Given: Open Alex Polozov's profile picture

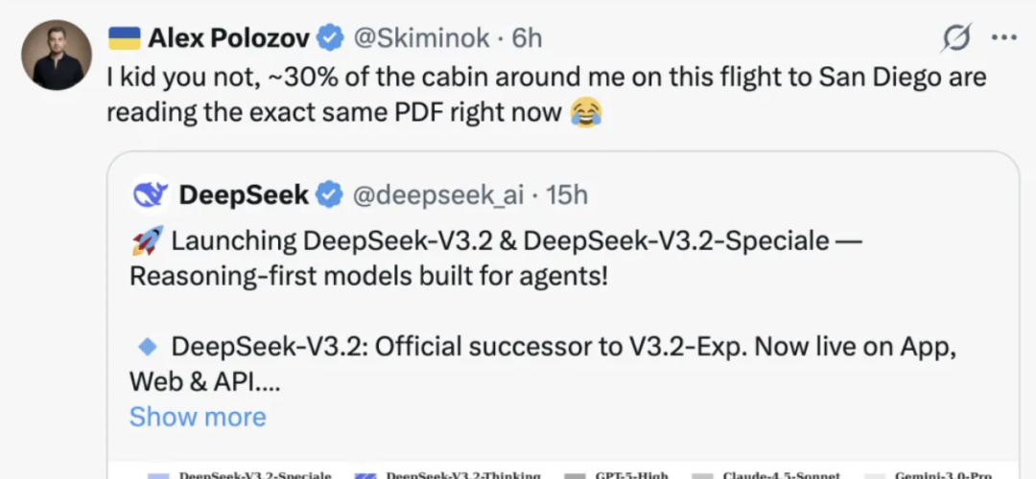Looking at the screenshot, I should tap(57, 55).
